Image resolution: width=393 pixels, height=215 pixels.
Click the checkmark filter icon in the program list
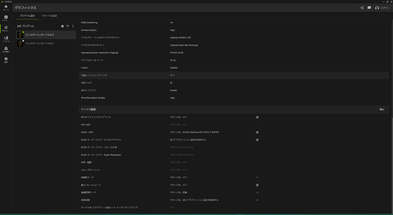62,26
